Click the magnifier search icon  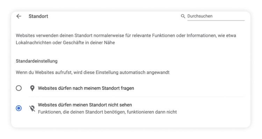[183, 16]
